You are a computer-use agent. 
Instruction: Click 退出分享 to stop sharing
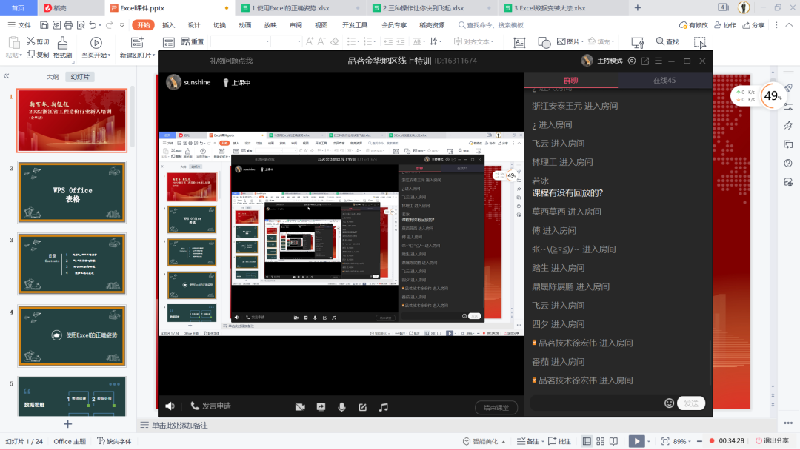click(x=772, y=441)
